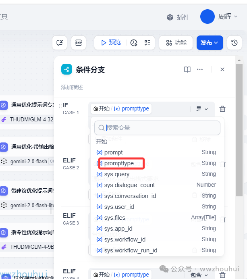Choose the prompttype variable
The width and height of the screenshot is (247, 279).
156,163
